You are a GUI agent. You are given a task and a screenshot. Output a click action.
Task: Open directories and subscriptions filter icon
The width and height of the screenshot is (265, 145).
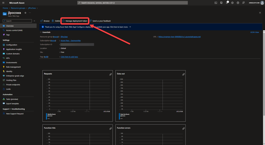(222, 3)
